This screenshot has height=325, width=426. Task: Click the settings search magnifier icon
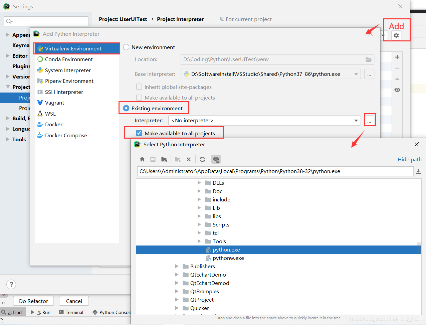(x=9, y=21)
